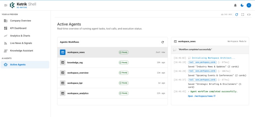Collapse the sidebar with the menu icon
This screenshot has height=117, width=255.
pos(6,5)
